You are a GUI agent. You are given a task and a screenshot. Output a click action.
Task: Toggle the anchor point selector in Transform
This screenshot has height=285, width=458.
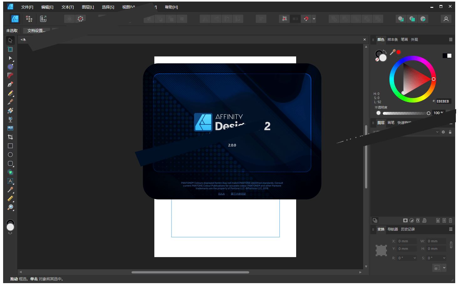point(381,250)
